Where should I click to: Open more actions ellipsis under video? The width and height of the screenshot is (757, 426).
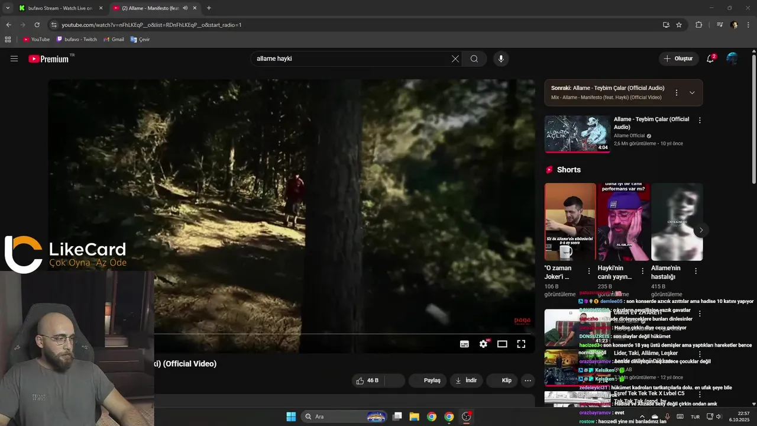[x=528, y=380]
